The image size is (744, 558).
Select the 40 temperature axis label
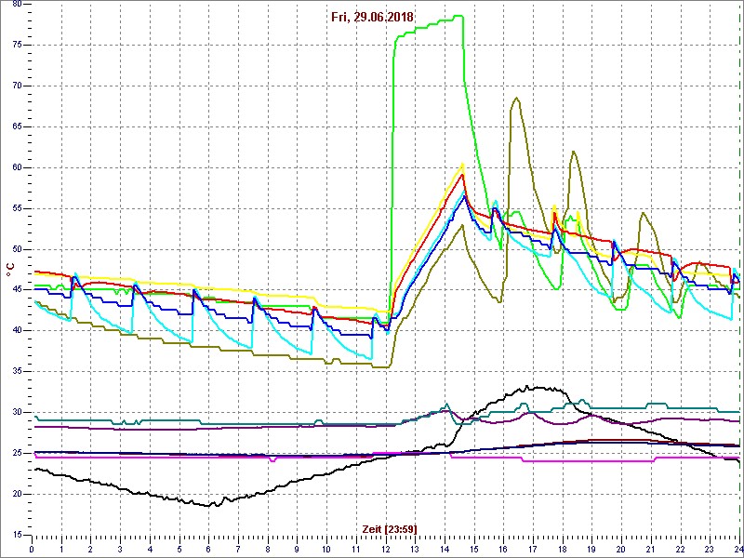pos(17,331)
